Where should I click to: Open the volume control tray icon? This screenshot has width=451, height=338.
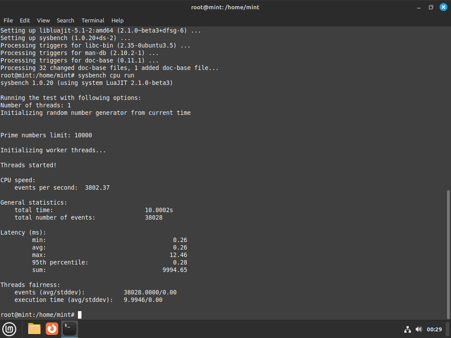(419, 329)
